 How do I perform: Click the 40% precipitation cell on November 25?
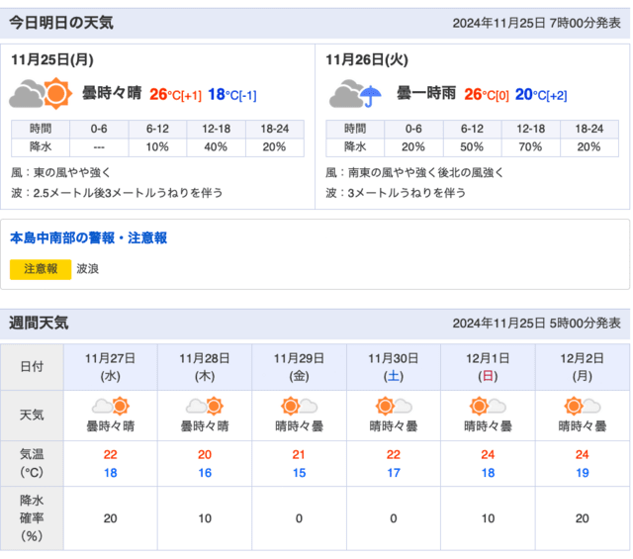click(216, 147)
